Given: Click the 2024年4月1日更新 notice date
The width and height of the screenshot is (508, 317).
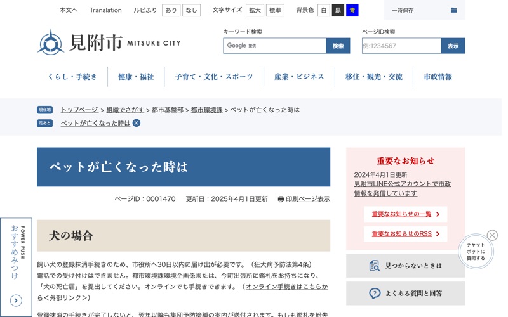Looking at the screenshot, I should pyautogui.click(x=380, y=175).
